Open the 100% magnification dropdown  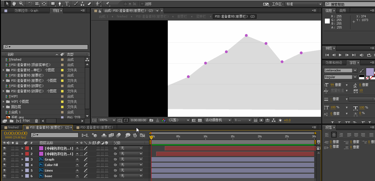107,120
